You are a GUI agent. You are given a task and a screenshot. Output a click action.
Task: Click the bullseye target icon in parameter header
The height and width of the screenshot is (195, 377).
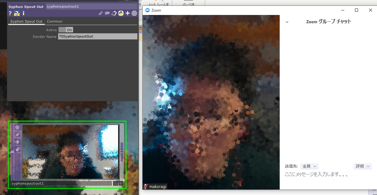(134, 13)
